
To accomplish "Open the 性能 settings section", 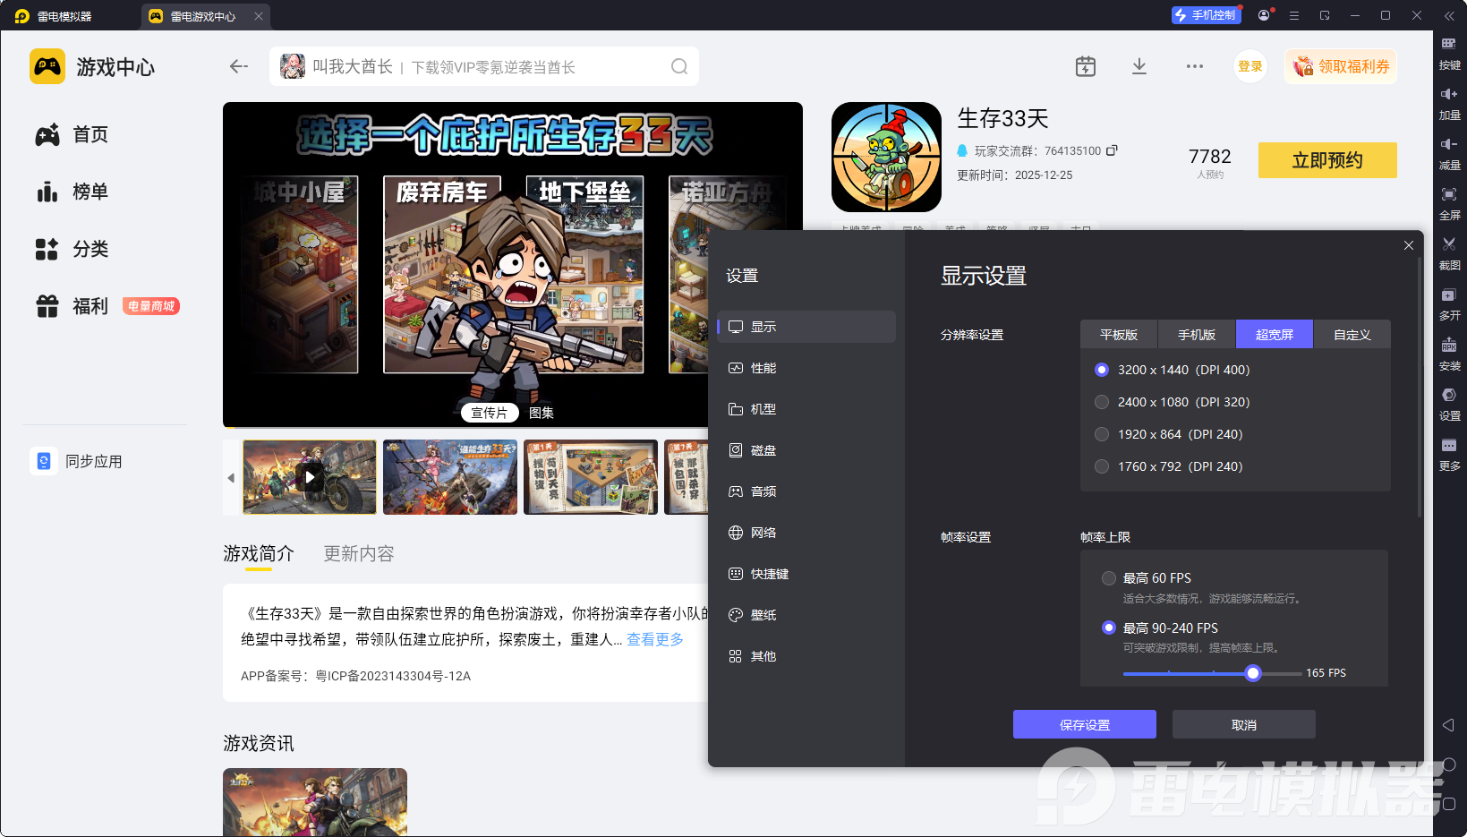I will [763, 368].
